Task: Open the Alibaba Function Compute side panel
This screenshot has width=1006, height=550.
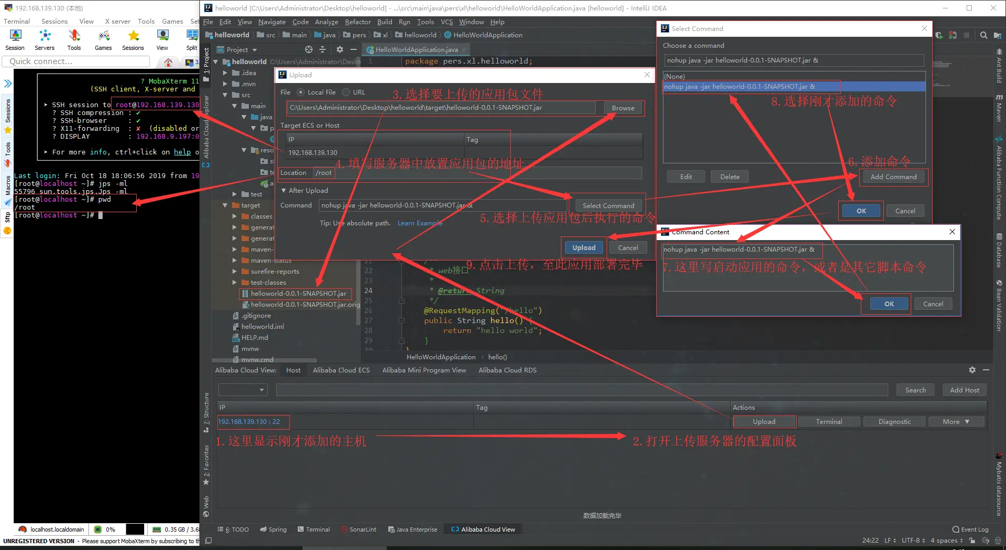Action: [999, 179]
